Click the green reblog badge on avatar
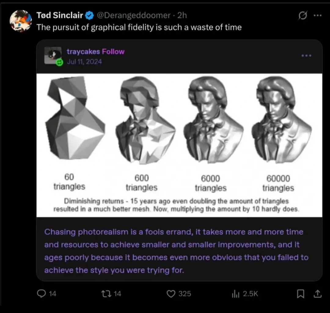 tap(60, 62)
